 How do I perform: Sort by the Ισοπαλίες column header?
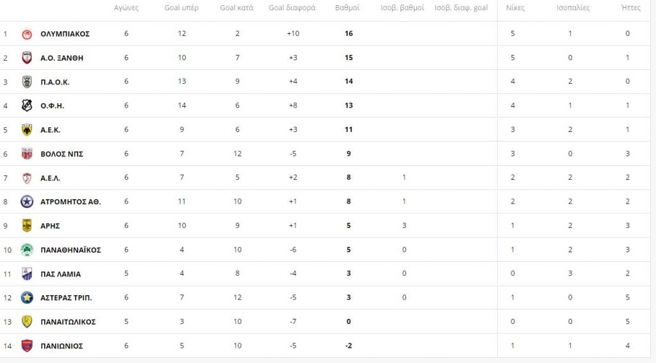tap(573, 8)
